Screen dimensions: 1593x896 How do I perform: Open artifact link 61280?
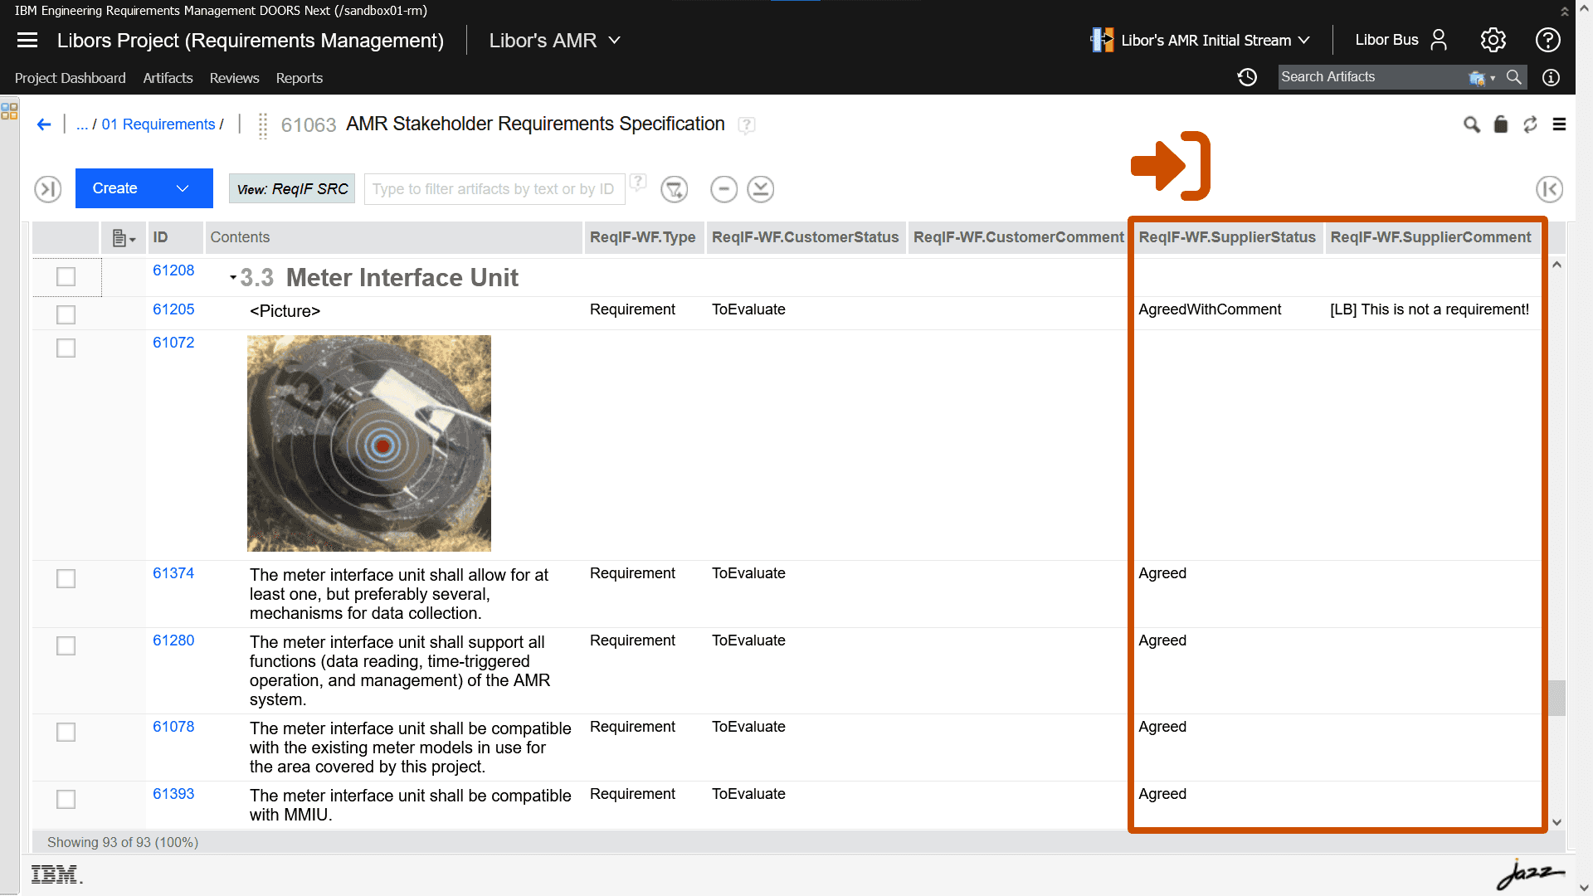click(x=173, y=640)
